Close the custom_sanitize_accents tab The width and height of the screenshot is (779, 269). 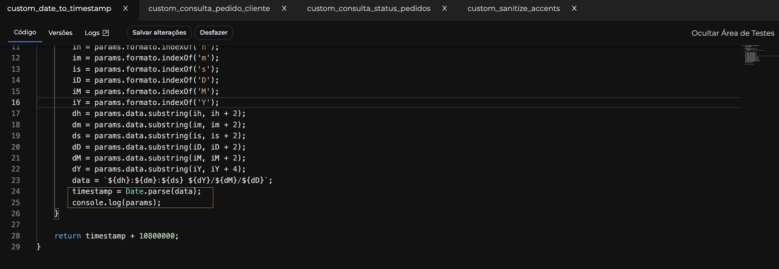[574, 9]
